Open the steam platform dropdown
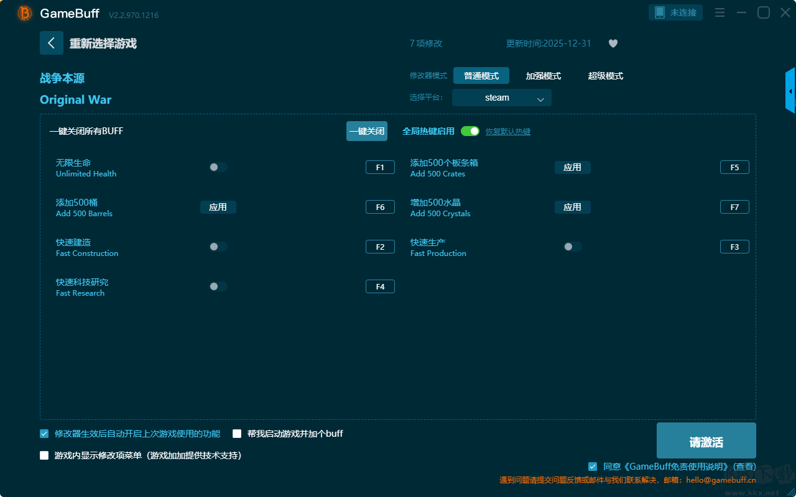The image size is (796, 497). [501, 98]
